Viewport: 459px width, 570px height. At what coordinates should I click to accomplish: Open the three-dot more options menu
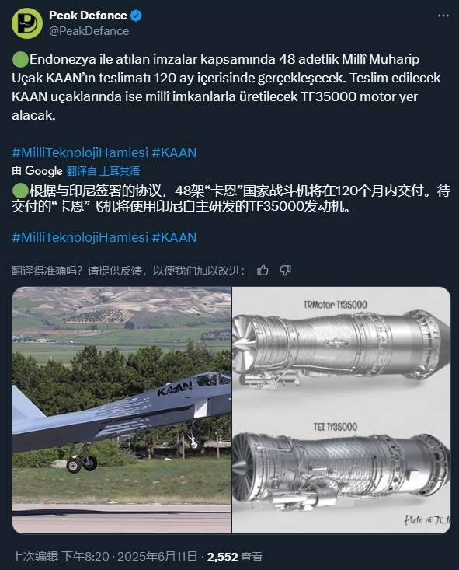443,16
